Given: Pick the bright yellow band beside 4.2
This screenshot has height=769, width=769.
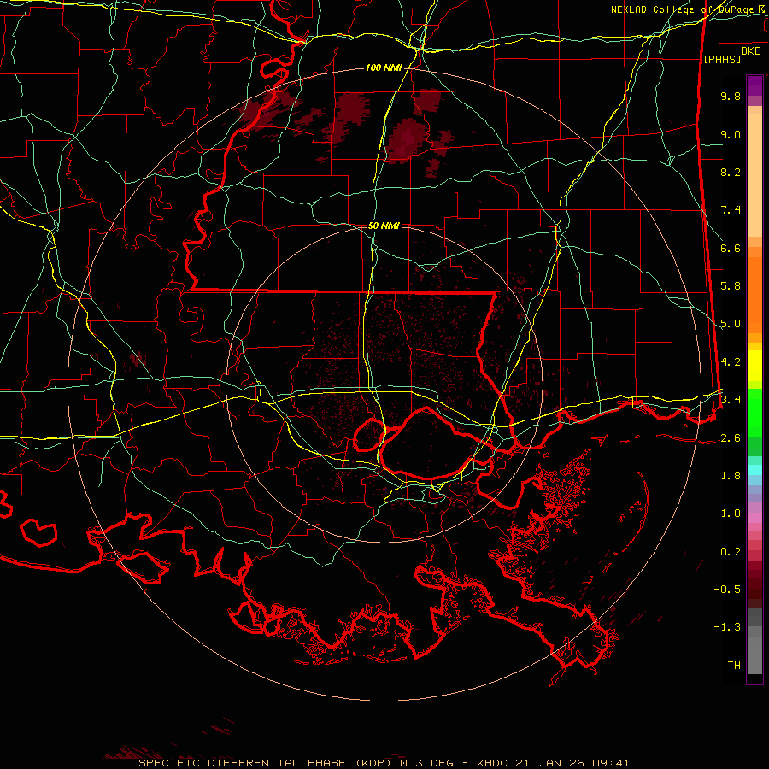Looking at the screenshot, I should coord(754,366).
